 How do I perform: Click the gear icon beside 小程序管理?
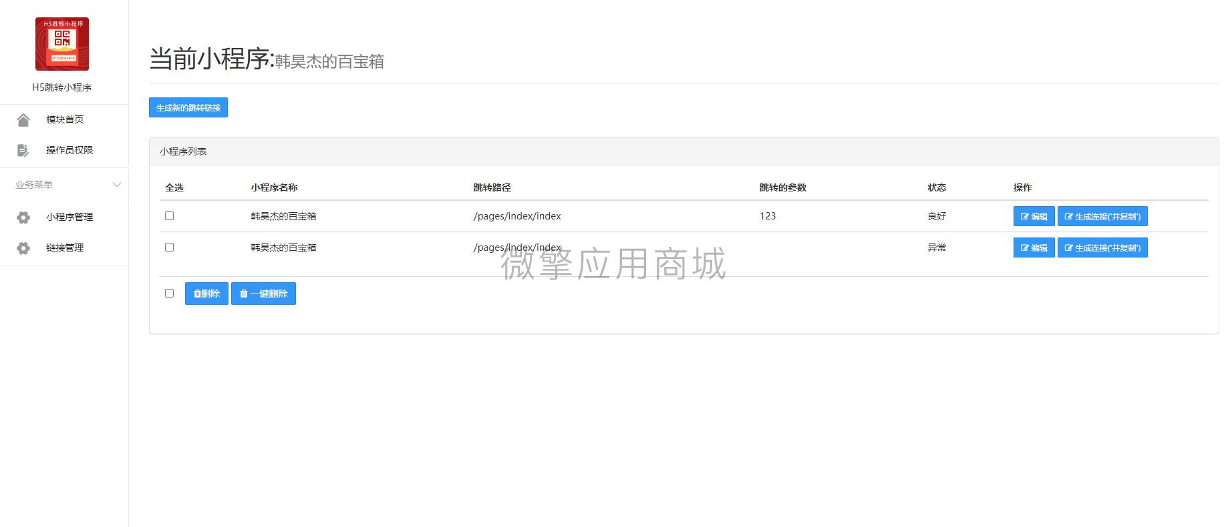pyautogui.click(x=23, y=217)
